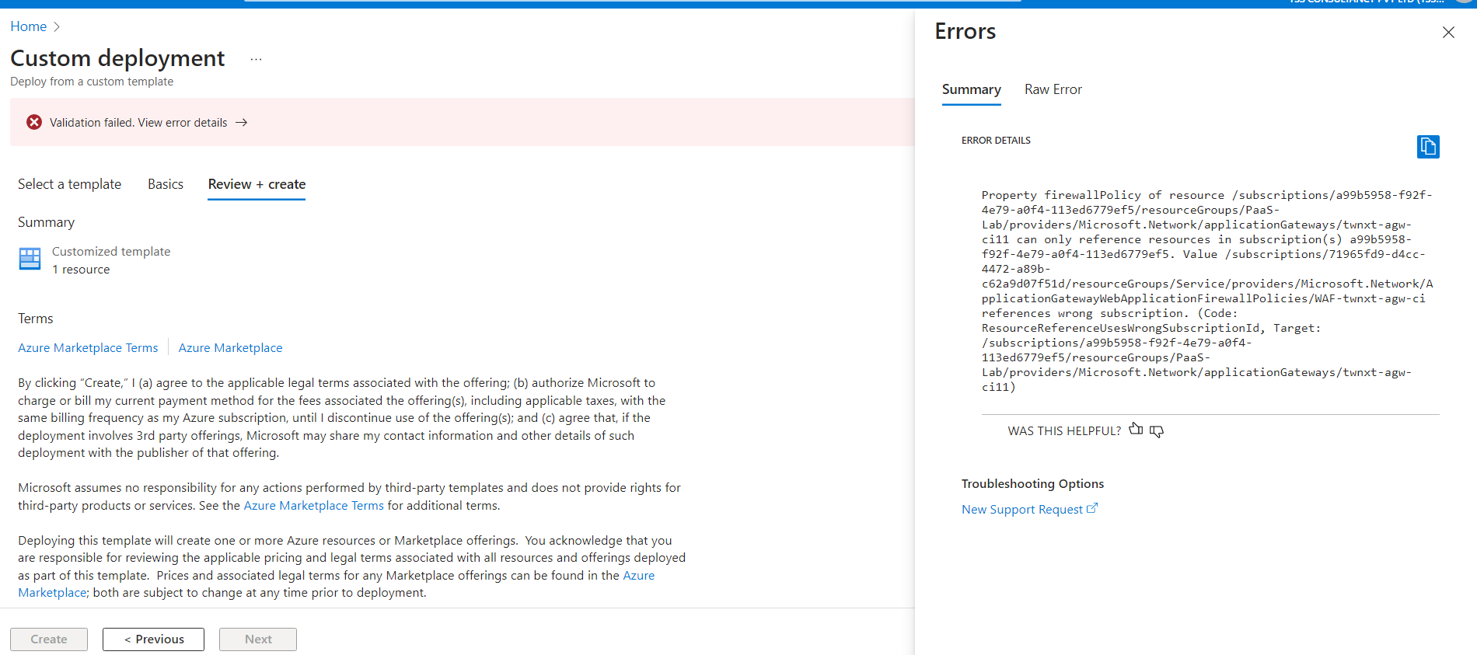Click Validation failed. View error details text
Image resolution: width=1477 pixels, height=655 pixels.
pyautogui.click(x=138, y=123)
